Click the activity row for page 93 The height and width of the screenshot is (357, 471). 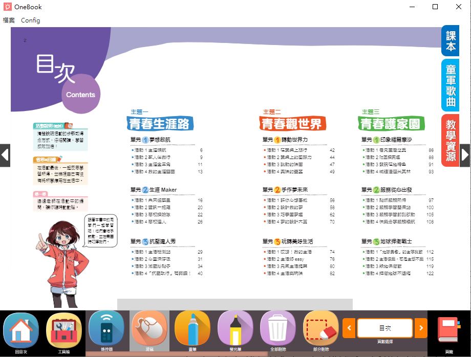(x=398, y=172)
